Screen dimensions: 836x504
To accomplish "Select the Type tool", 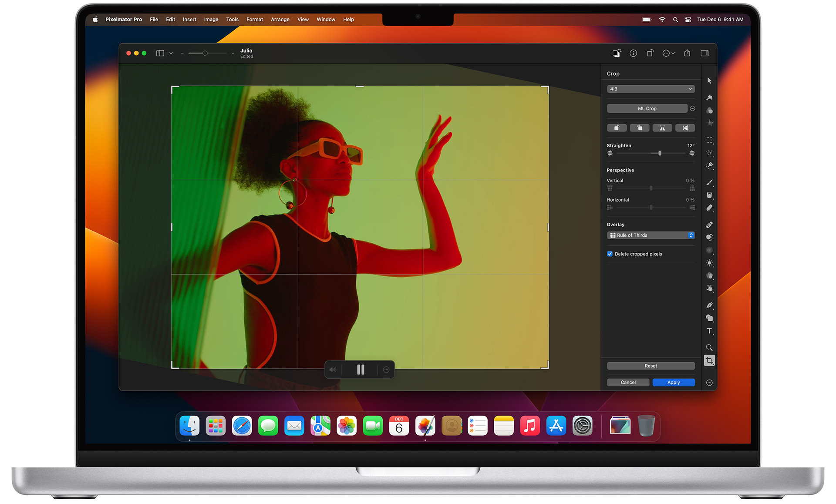I will coord(709,331).
